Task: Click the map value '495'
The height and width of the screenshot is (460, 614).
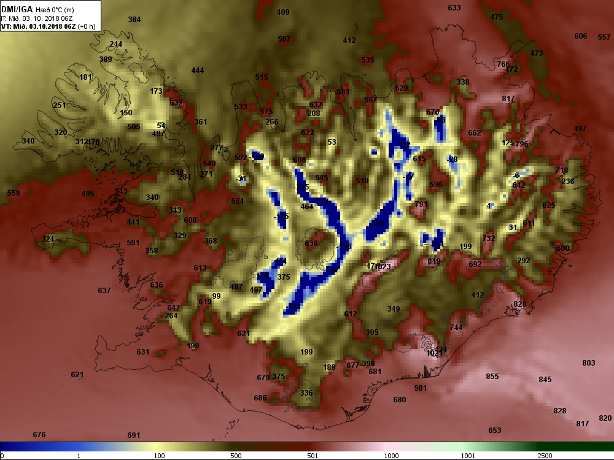Action: pyautogui.click(x=88, y=194)
